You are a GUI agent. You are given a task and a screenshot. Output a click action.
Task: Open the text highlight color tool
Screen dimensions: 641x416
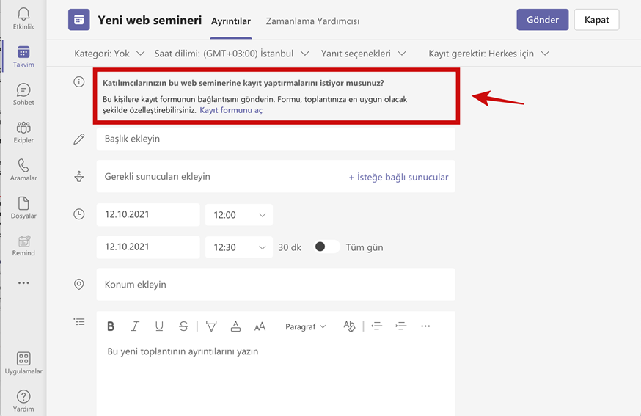211,326
